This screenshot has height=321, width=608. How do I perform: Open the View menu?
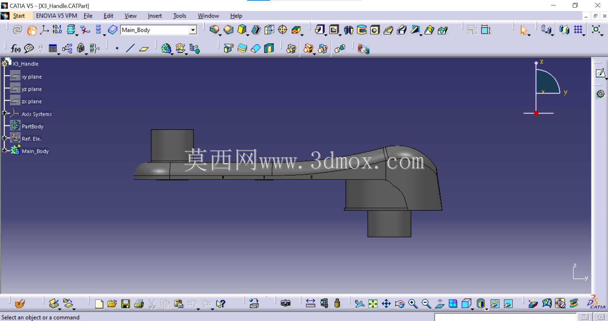point(130,16)
